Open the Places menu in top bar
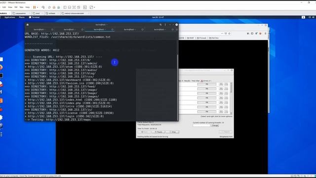 [x=22, y=17]
